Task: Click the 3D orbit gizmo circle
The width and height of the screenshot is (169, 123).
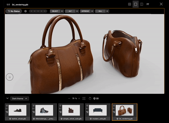Action: tap(10, 77)
